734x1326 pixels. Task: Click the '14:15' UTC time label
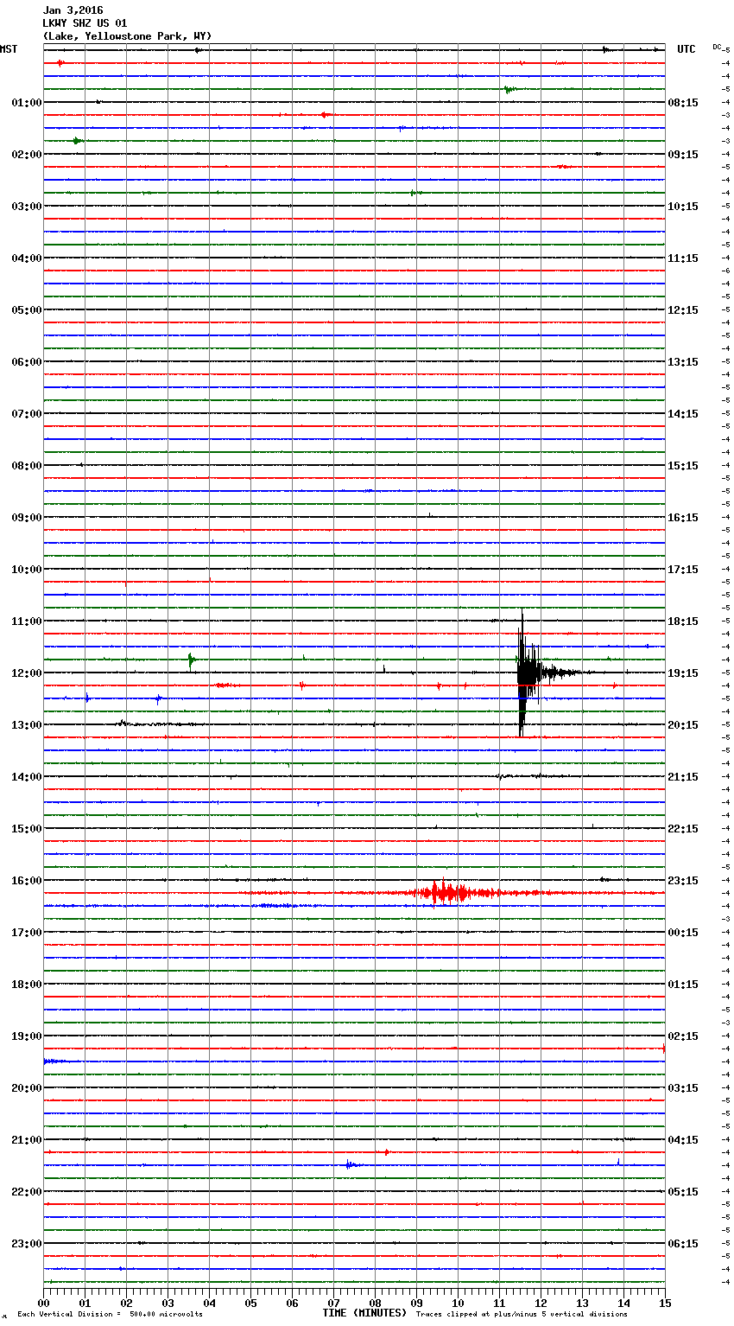point(683,414)
